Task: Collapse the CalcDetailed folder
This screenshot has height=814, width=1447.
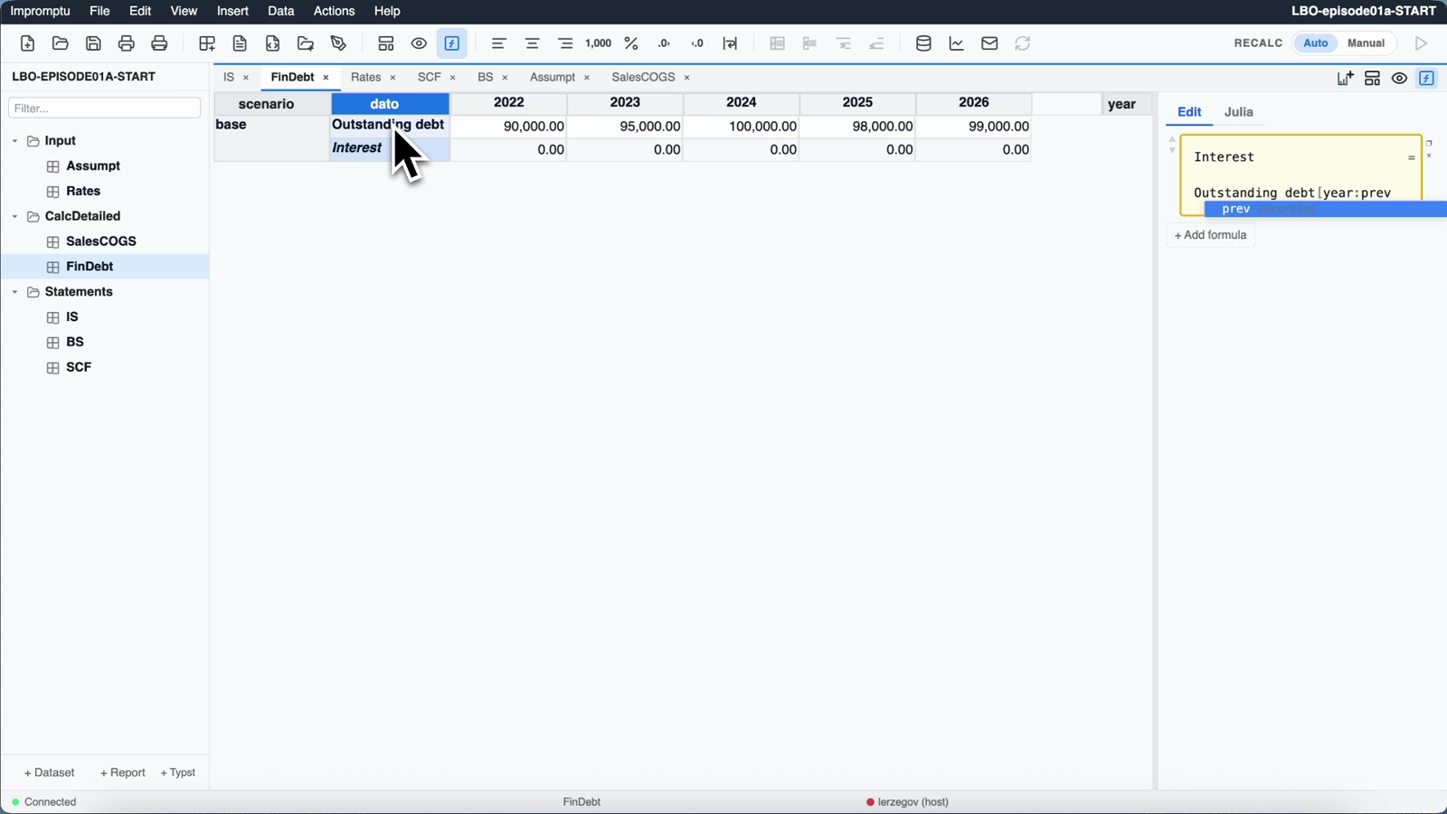Action: point(15,217)
